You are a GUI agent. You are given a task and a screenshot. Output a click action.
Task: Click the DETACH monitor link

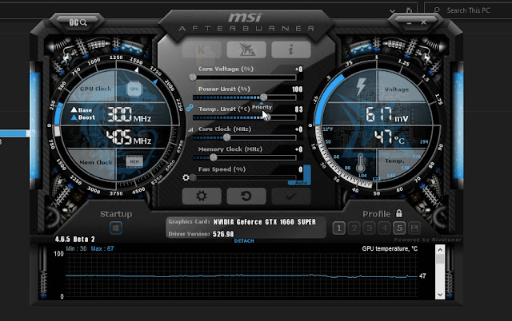point(244,241)
